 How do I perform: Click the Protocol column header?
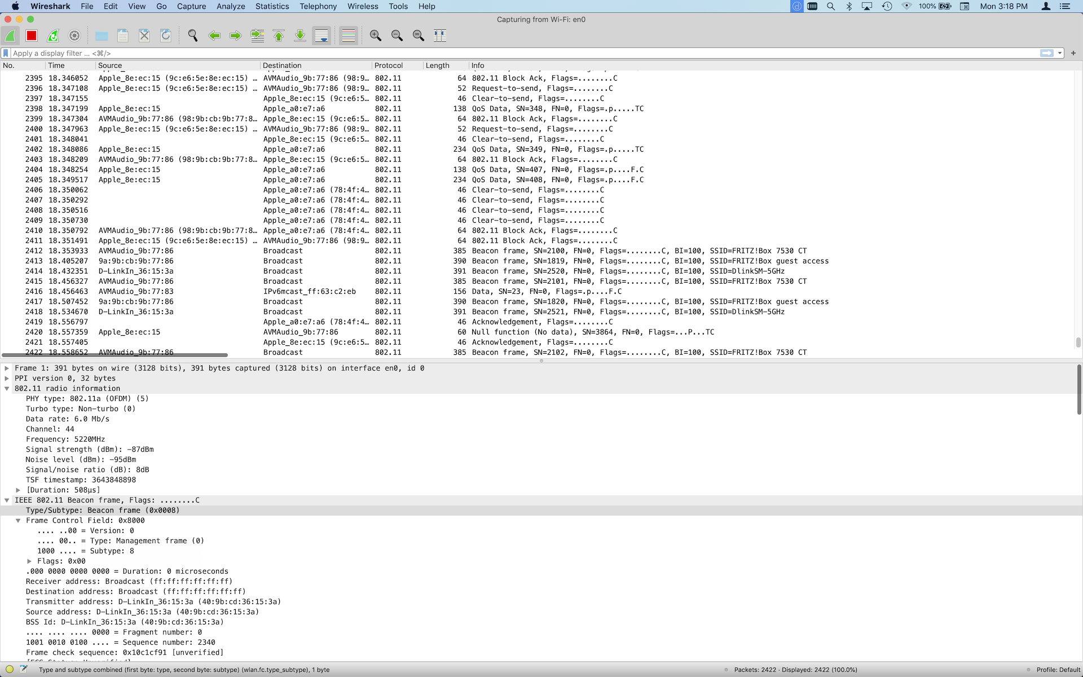pyautogui.click(x=389, y=65)
